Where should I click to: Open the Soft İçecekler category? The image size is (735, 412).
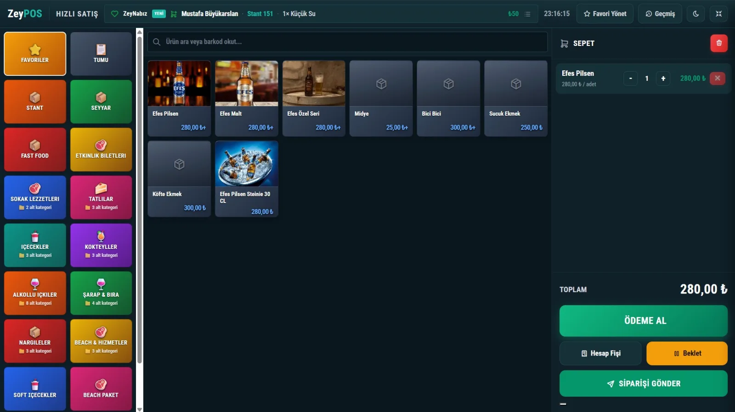pos(35,389)
